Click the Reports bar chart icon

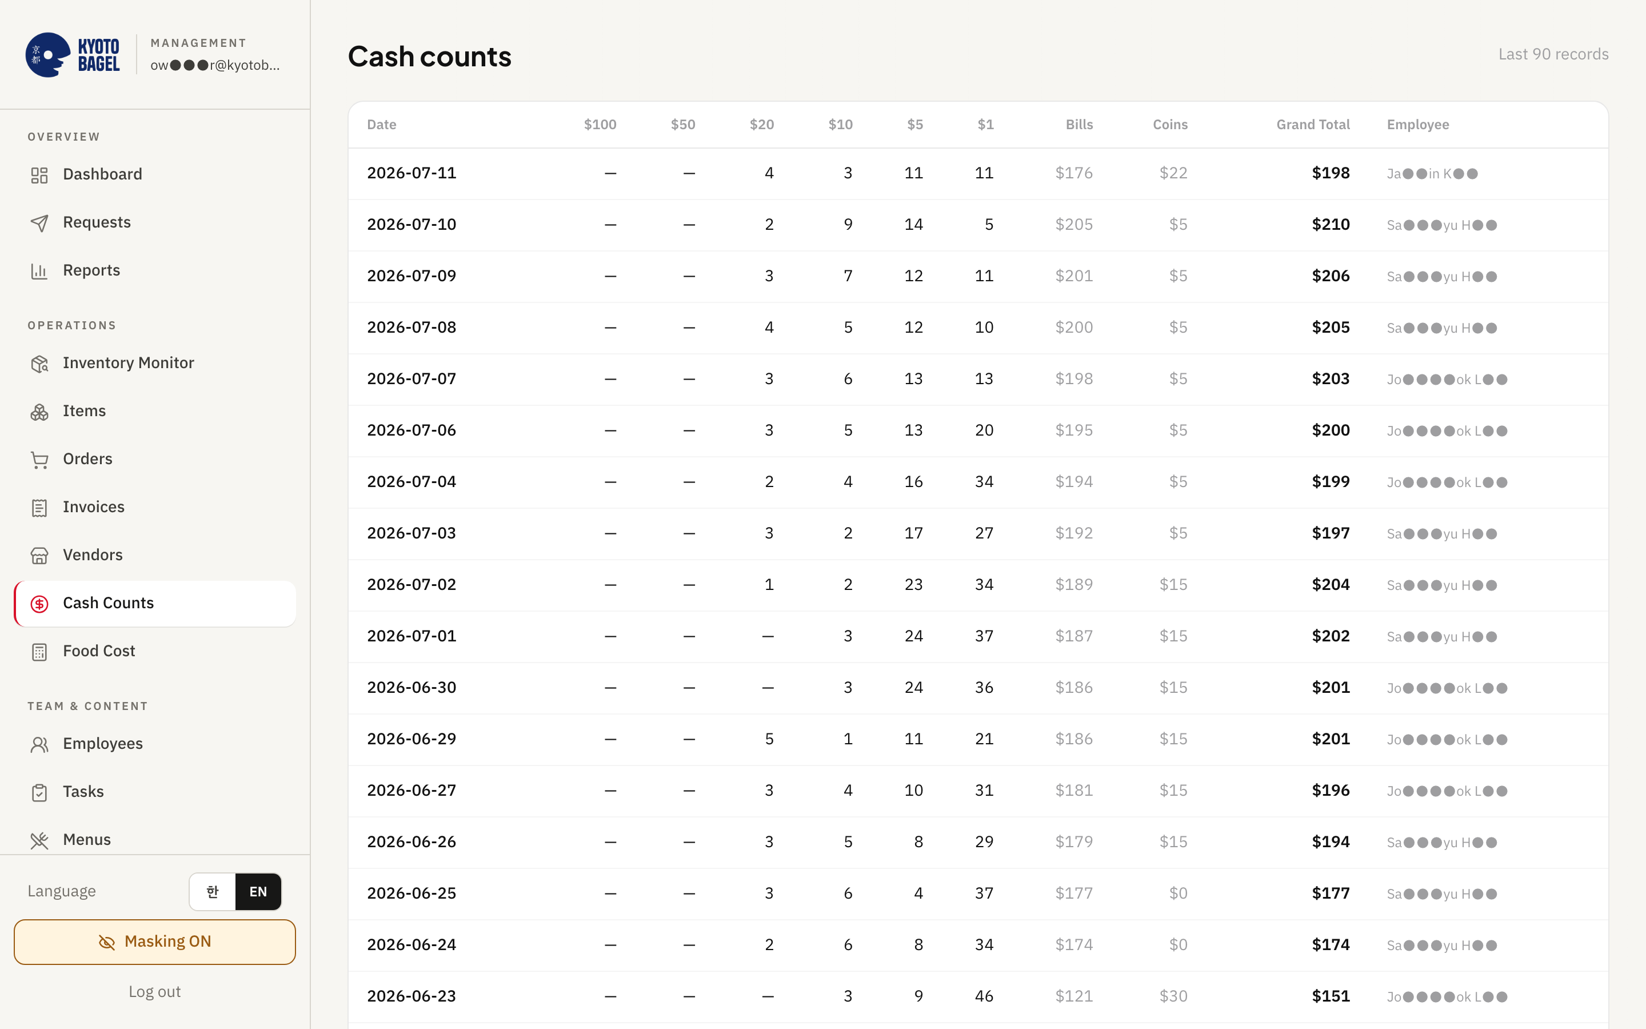pyautogui.click(x=39, y=271)
